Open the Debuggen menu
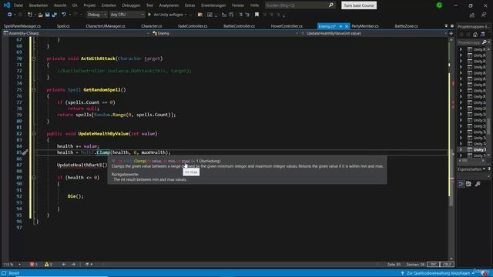This screenshot has width=493, height=277. pos(131,5)
